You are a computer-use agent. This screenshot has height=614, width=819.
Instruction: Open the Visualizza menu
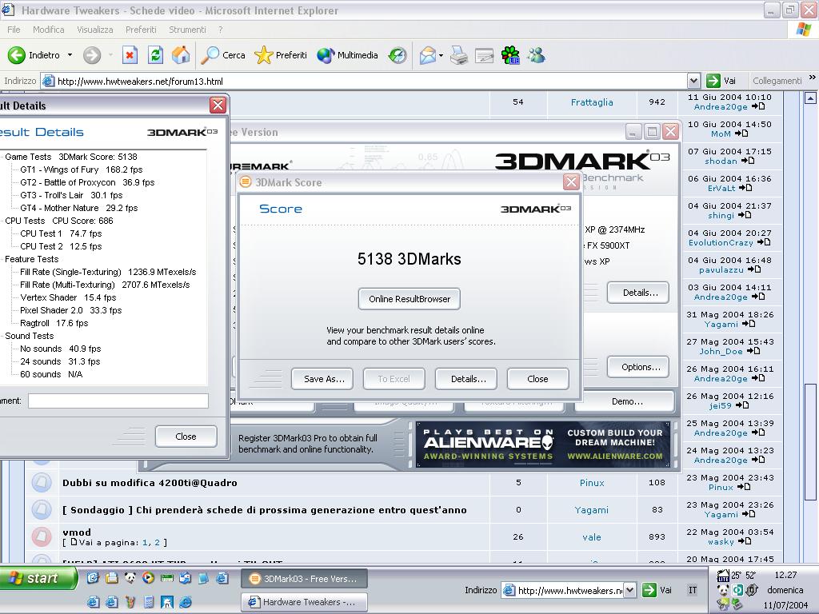[x=95, y=30]
